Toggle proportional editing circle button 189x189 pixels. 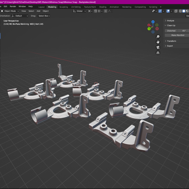tap(105, 11)
